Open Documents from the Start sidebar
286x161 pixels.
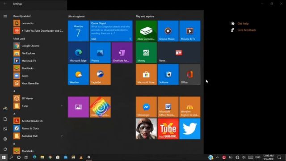pyautogui.click(x=5, y=119)
